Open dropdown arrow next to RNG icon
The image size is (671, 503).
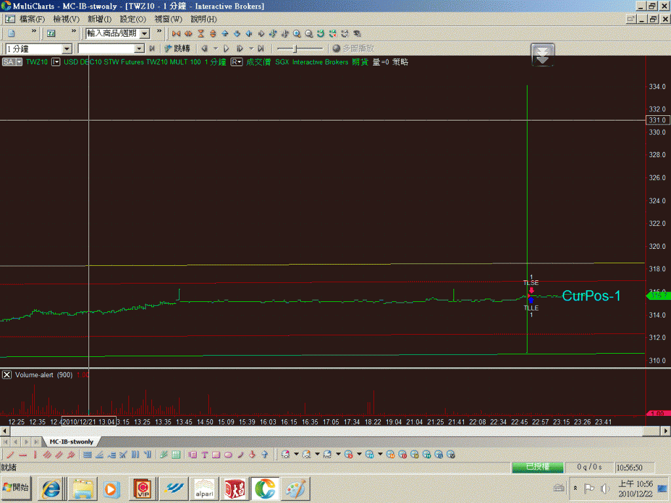[x=338, y=455]
